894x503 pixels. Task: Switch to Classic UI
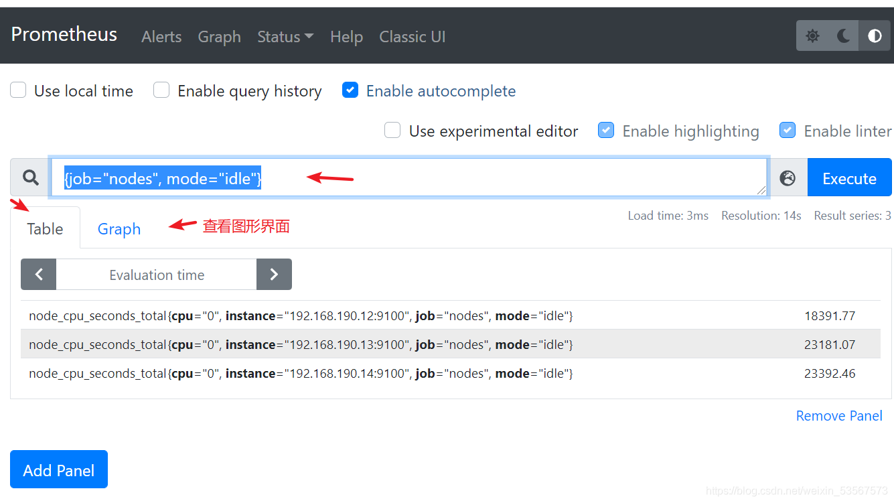[x=412, y=37]
